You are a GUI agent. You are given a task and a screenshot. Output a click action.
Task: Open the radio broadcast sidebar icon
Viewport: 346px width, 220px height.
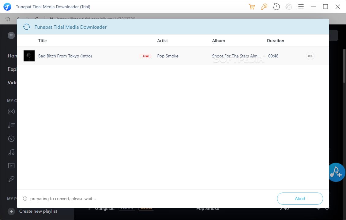coord(11,112)
